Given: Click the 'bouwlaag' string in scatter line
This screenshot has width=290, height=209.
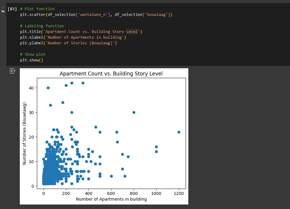Looking at the screenshot, I should tap(158, 15).
